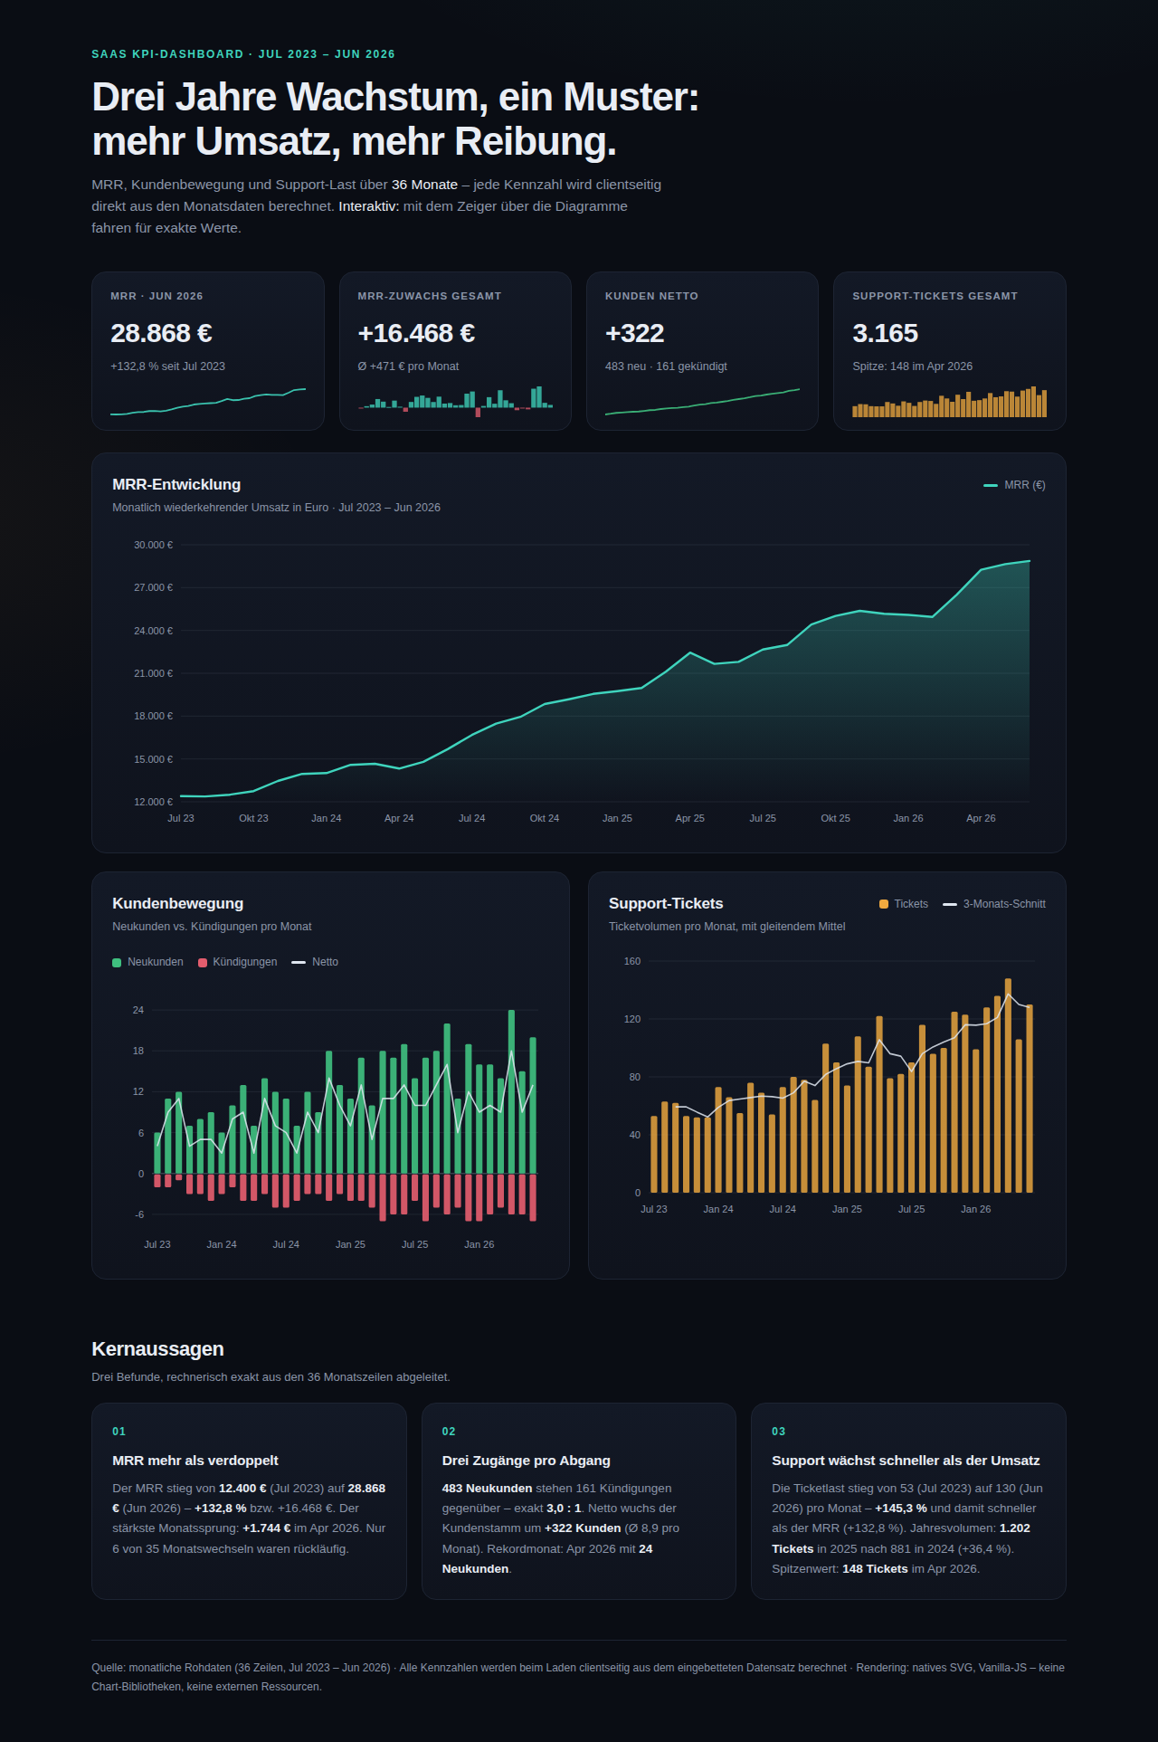Click the Kunden Netto card sparkline

[702, 402]
